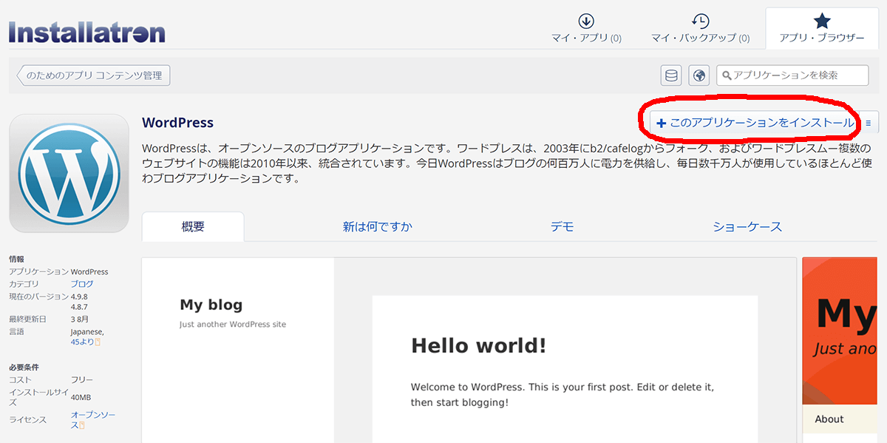Viewport: 887px width, 443px height.
Task: Select the 概要 tab
Action: (x=193, y=227)
